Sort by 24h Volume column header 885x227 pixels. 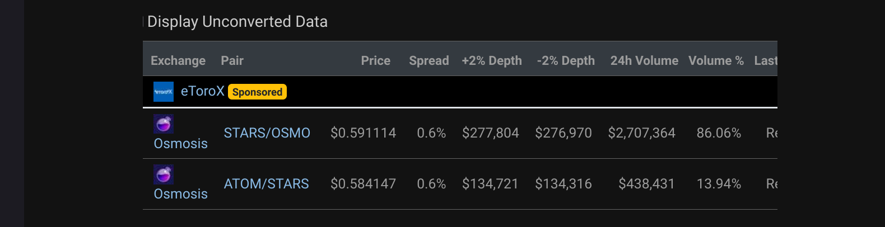click(x=644, y=60)
